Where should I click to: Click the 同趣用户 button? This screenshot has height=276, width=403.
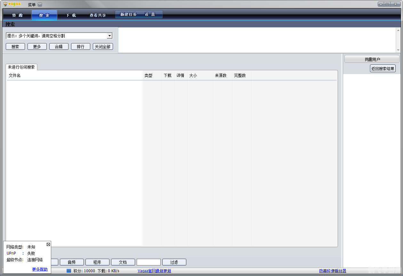click(x=372, y=59)
